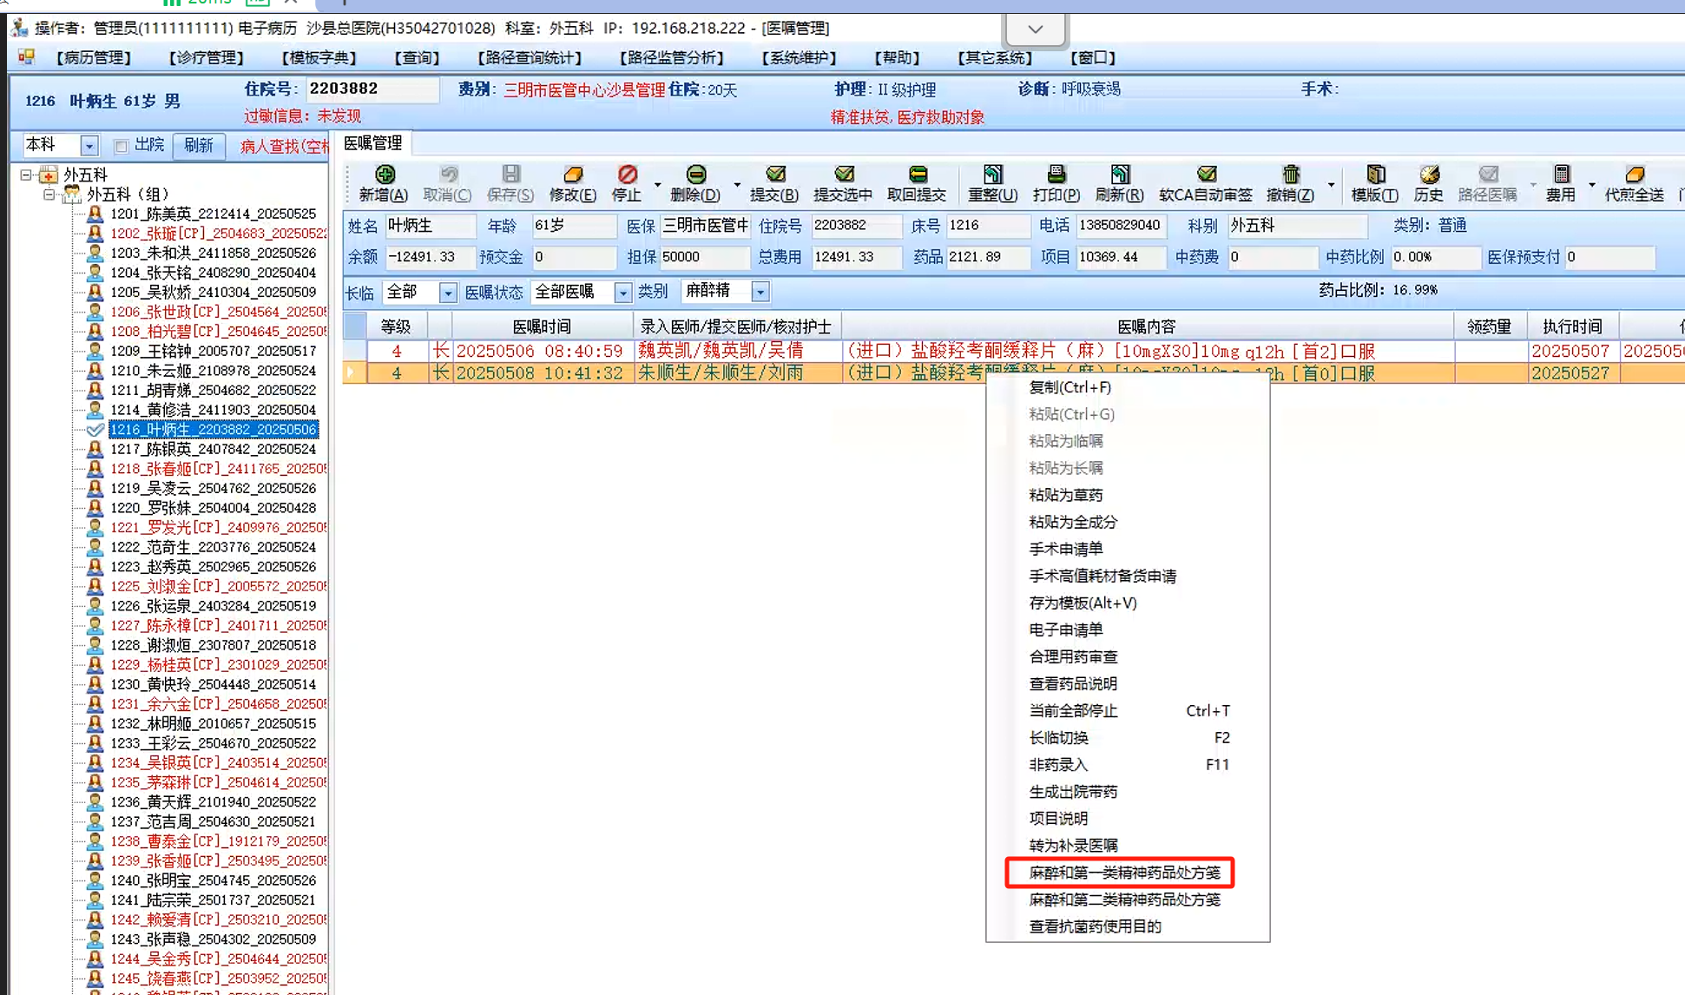
Task: Click the 住院号 input field at top
Action: tap(372, 89)
